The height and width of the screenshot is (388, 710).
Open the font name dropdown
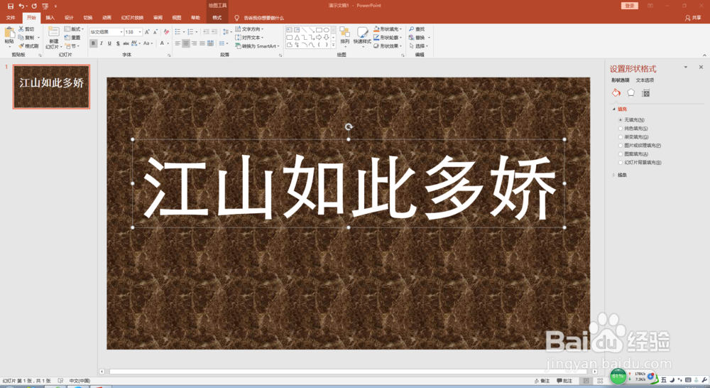click(x=121, y=32)
